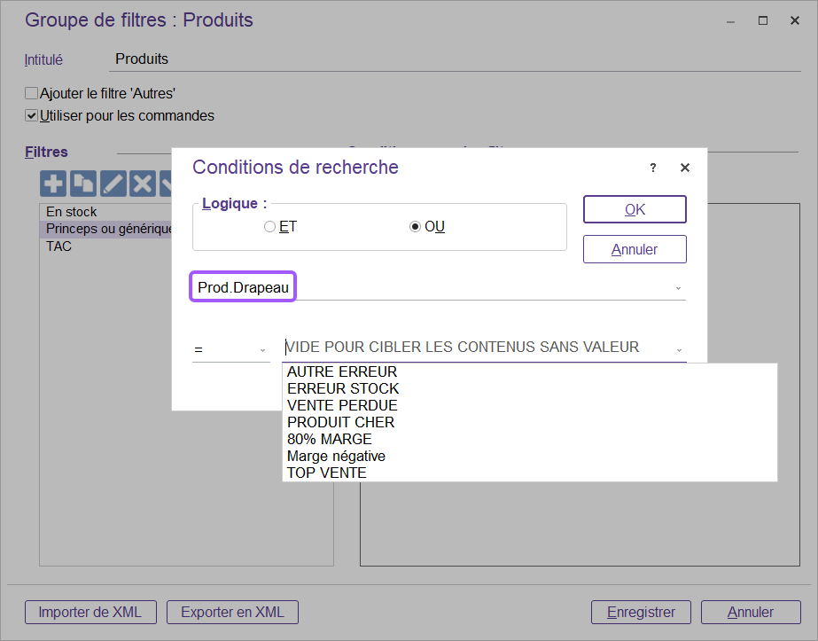
Task: Enable the Ajouter le filtre 'Autres' checkbox
Action: tap(32, 93)
